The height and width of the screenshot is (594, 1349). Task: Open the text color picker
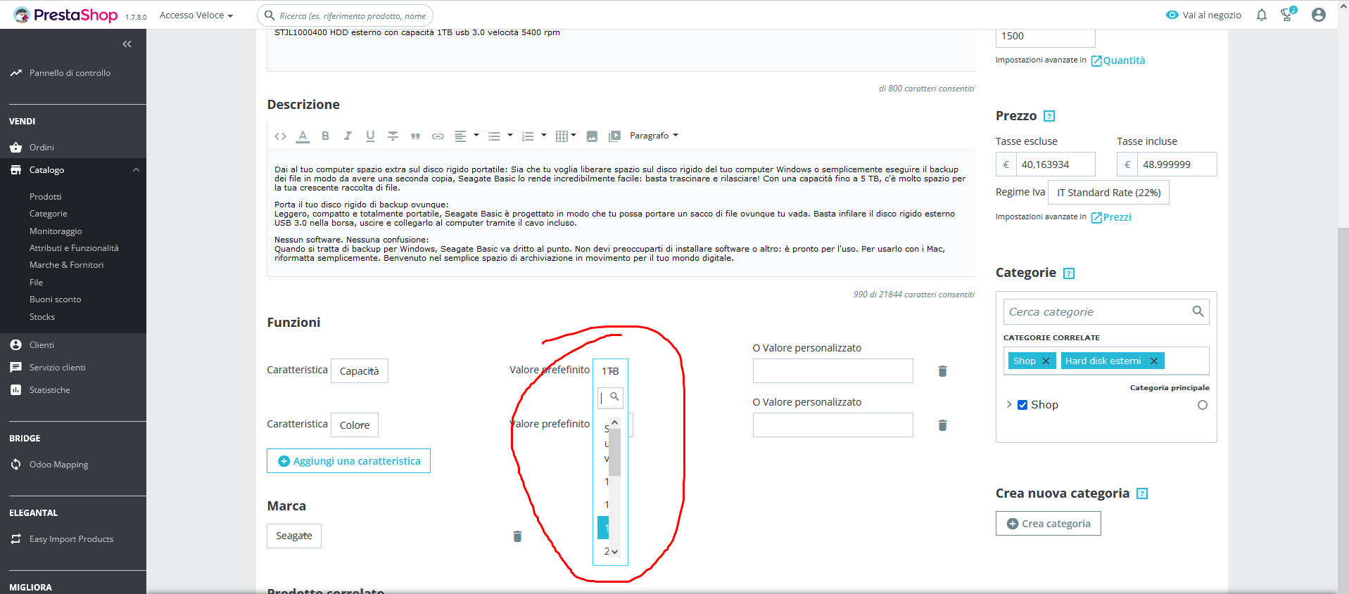[x=303, y=136]
